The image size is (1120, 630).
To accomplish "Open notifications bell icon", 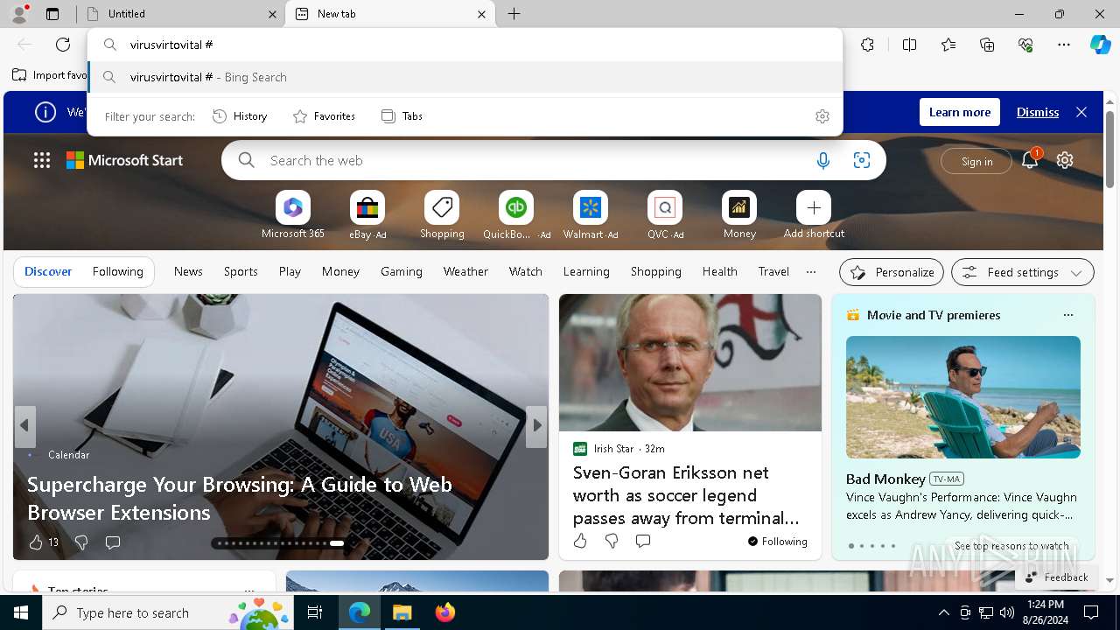I will click(x=1030, y=159).
